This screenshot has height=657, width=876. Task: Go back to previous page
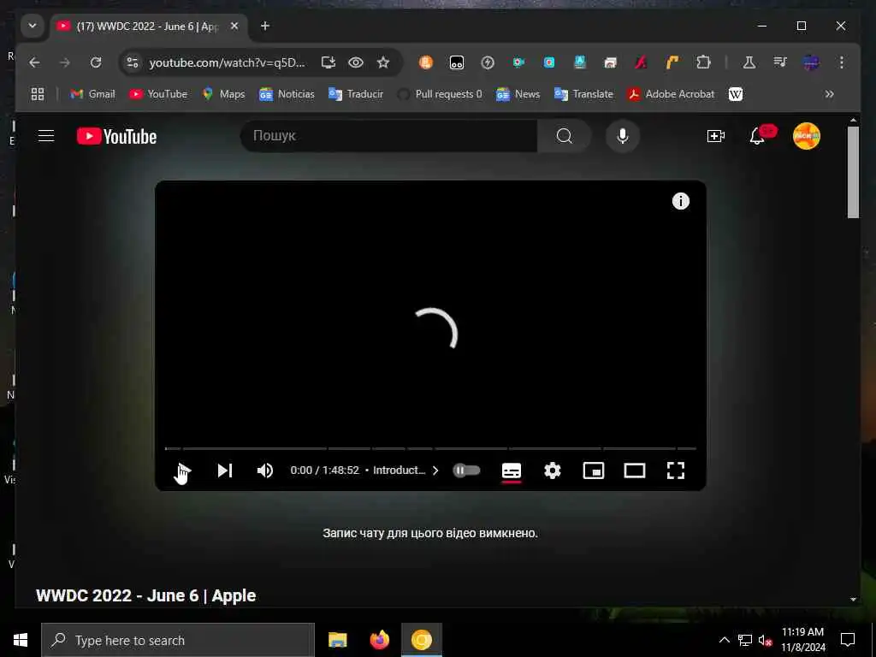click(x=34, y=62)
